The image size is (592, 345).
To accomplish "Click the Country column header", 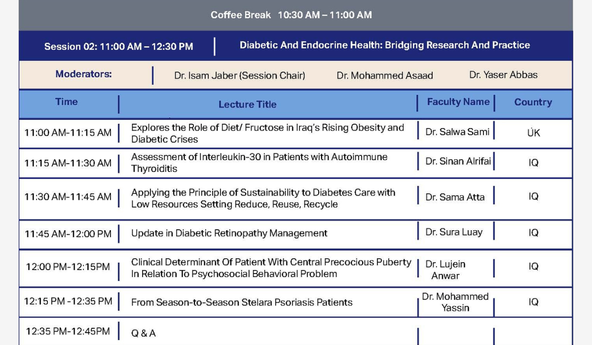I will (533, 103).
